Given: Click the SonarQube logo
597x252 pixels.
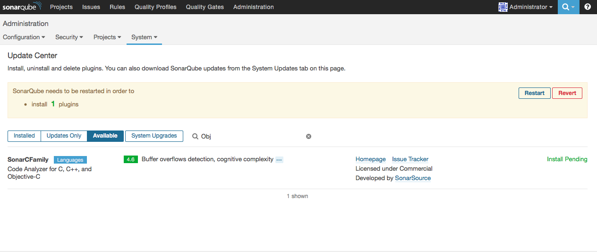Looking at the screenshot, I should (x=22, y=7).
